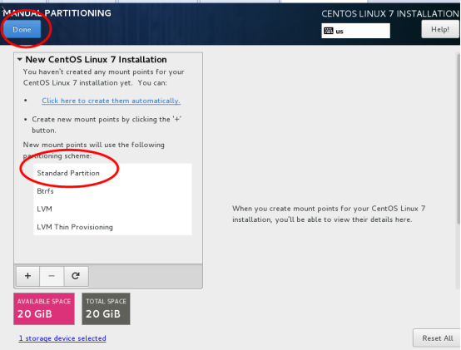The image size is (461, 350).
Task: Click the pink Available Space 20 GiB box
Action: tap(44, 308)
